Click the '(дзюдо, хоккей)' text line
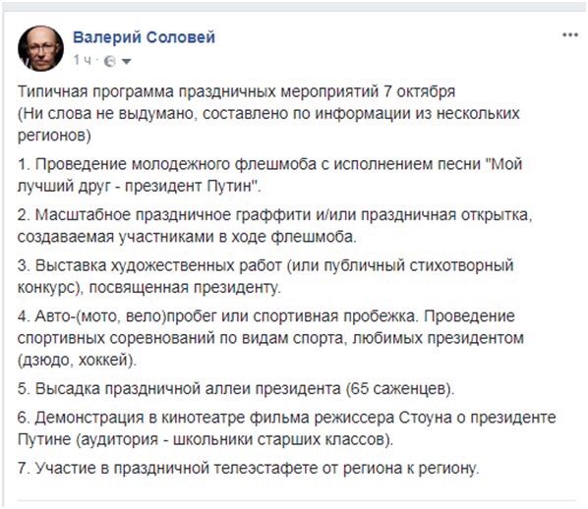 tap(78, 361)
